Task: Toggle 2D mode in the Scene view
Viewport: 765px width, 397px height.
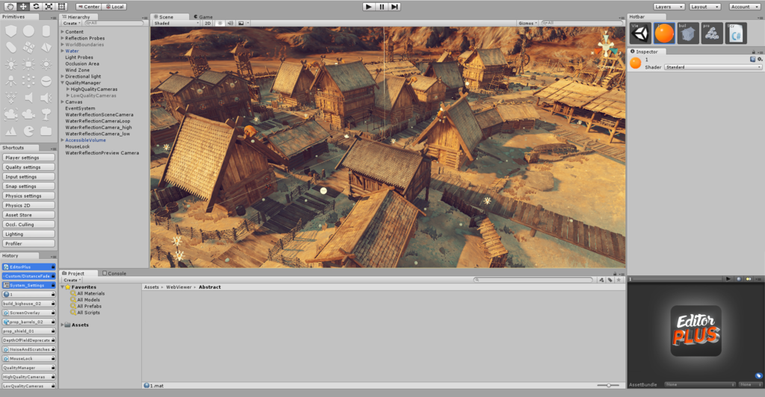Action: coord(208,23)
